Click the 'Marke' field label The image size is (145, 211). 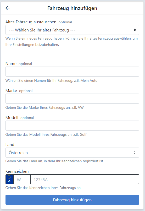11,91
